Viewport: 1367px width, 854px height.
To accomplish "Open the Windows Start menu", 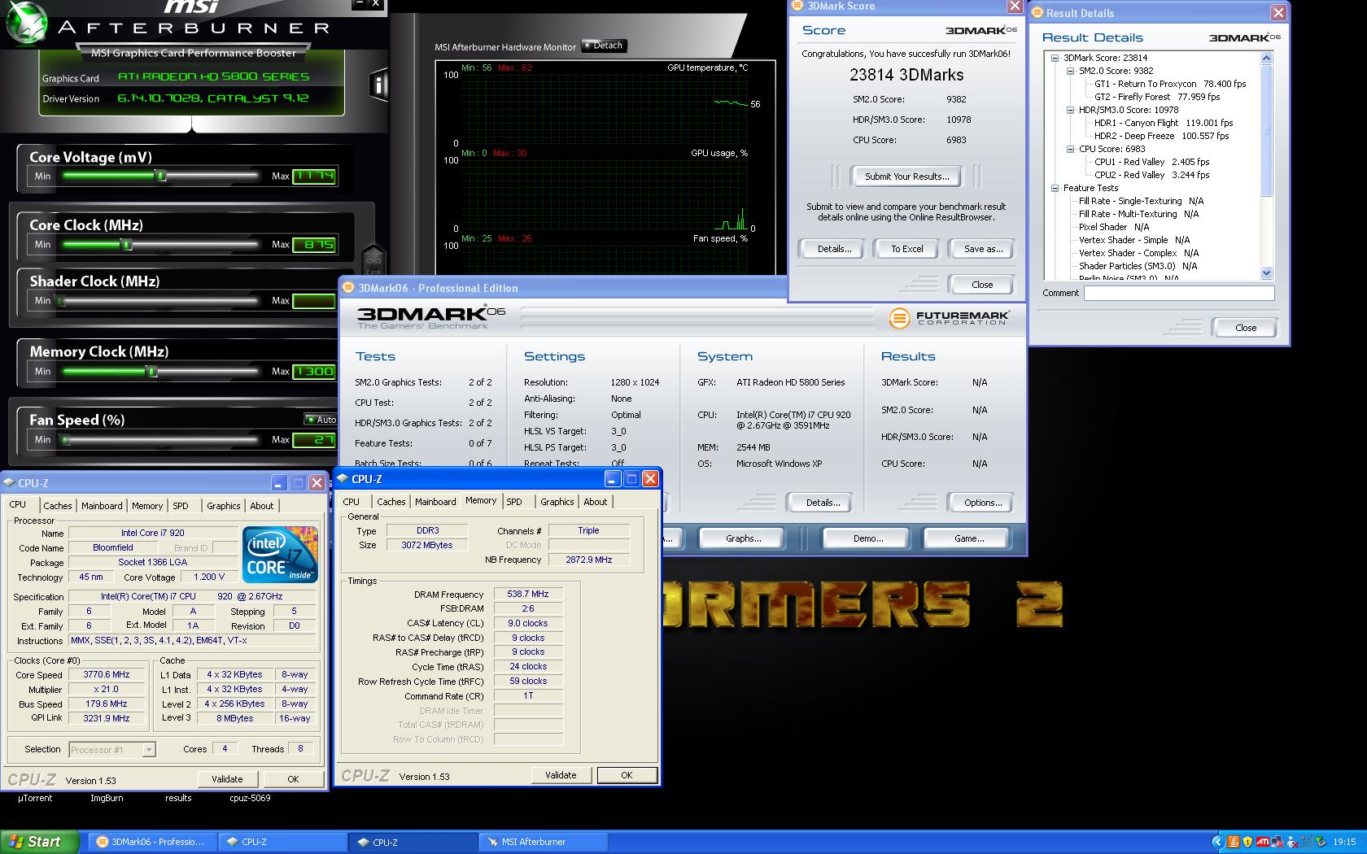I will pyautogui.click(x=40, y=842).
